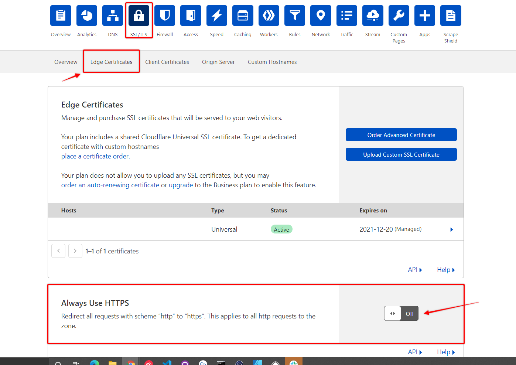Go to the DNS section icon
This screenshot has width=516, height=365.
coord(113,16)
